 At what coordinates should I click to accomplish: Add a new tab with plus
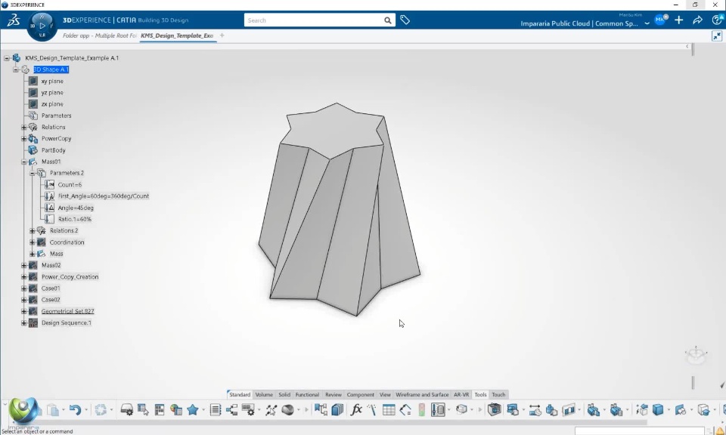(x=222, y=35)
